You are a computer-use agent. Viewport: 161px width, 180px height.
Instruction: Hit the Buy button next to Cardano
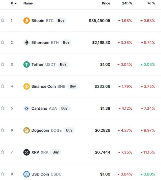(64, 108)
